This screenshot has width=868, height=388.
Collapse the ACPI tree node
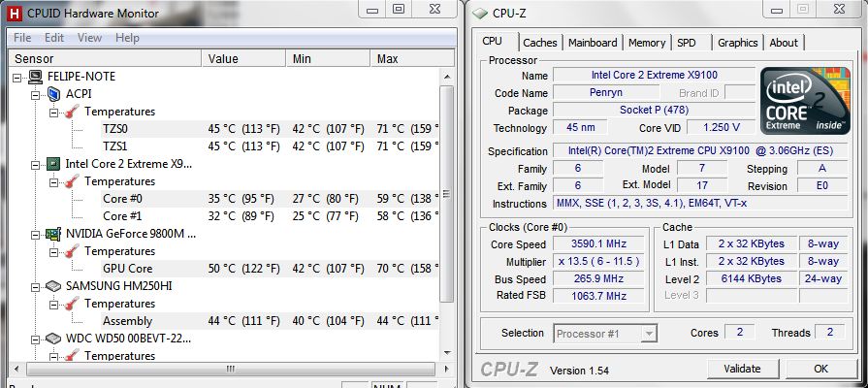point(36,95)
